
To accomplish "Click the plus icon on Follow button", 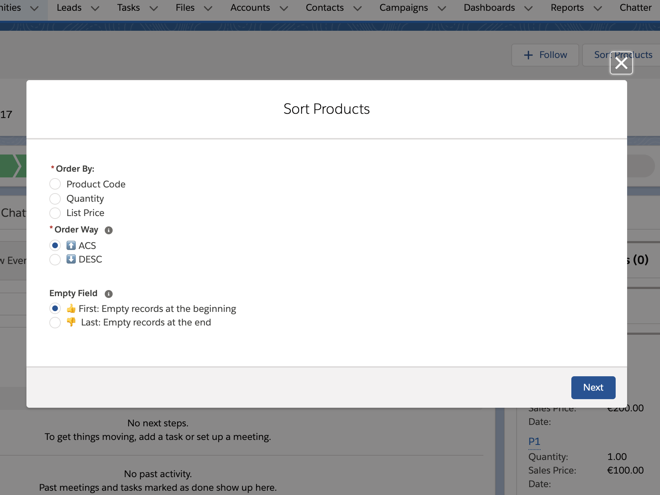I will (x=528, y=55).
